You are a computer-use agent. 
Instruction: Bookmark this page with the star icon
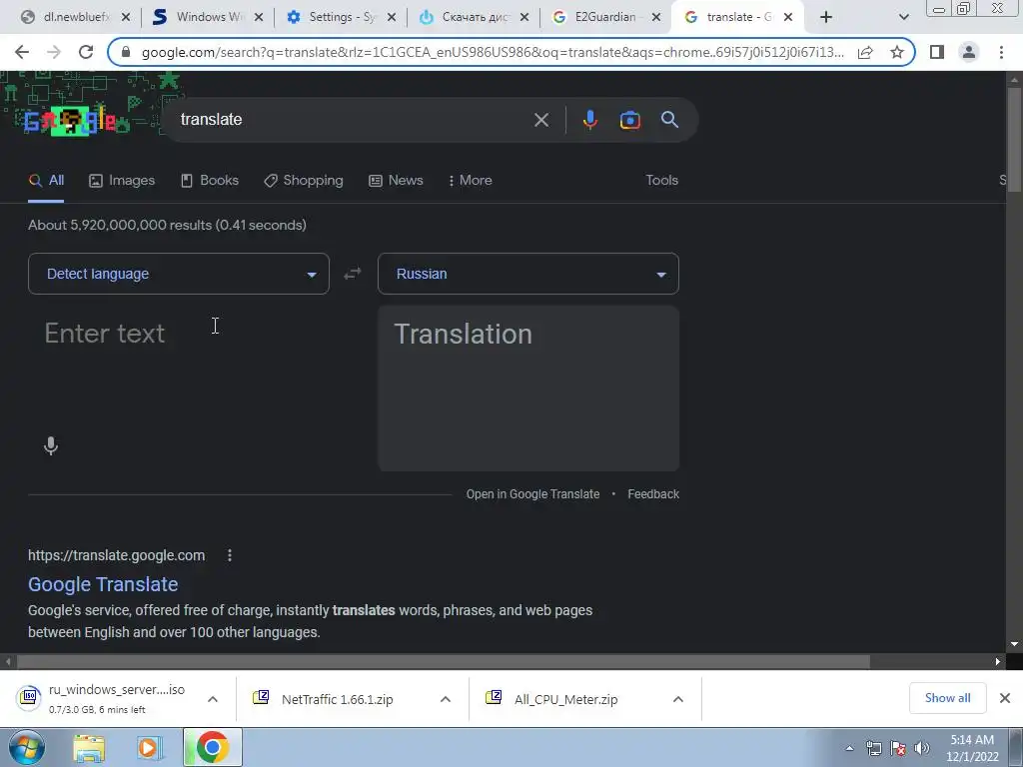click(x=897, y=52)
